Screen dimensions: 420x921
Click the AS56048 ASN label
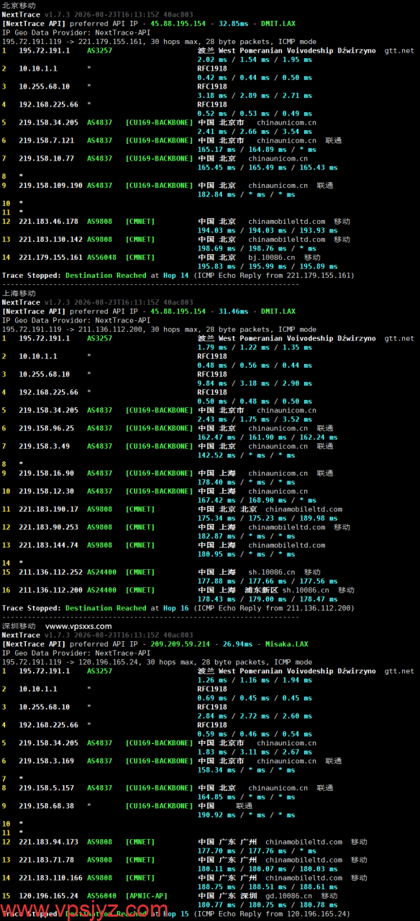[102, 258]
